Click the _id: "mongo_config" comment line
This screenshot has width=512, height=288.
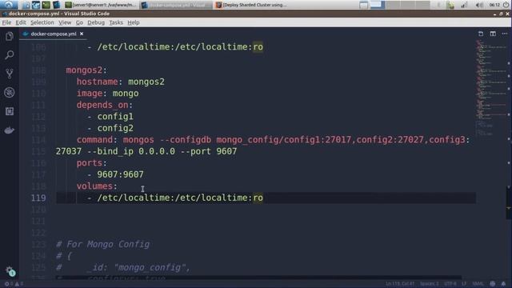click(x=123, y=267)
